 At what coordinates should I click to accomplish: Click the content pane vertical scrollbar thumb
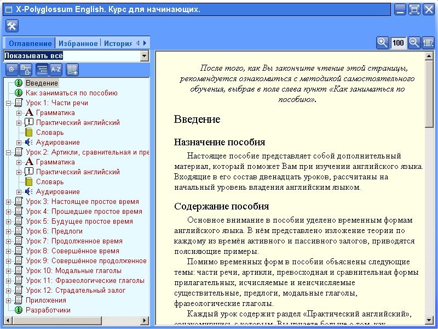(x=429, y=94)
